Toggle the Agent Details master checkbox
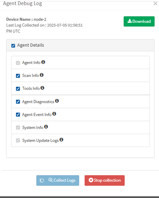 [13, 46]
